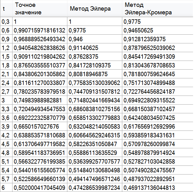The image size is (194, 192).
Task: Select cell '0,469137136044813'
Action: click(158, 188)
